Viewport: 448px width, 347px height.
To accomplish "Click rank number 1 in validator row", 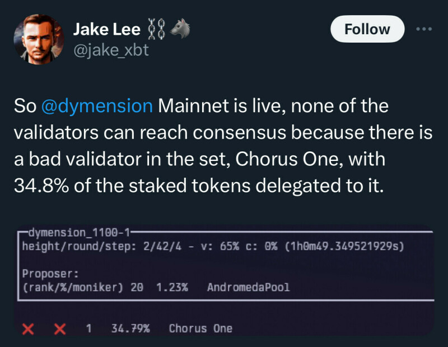I will click(88, 329).
